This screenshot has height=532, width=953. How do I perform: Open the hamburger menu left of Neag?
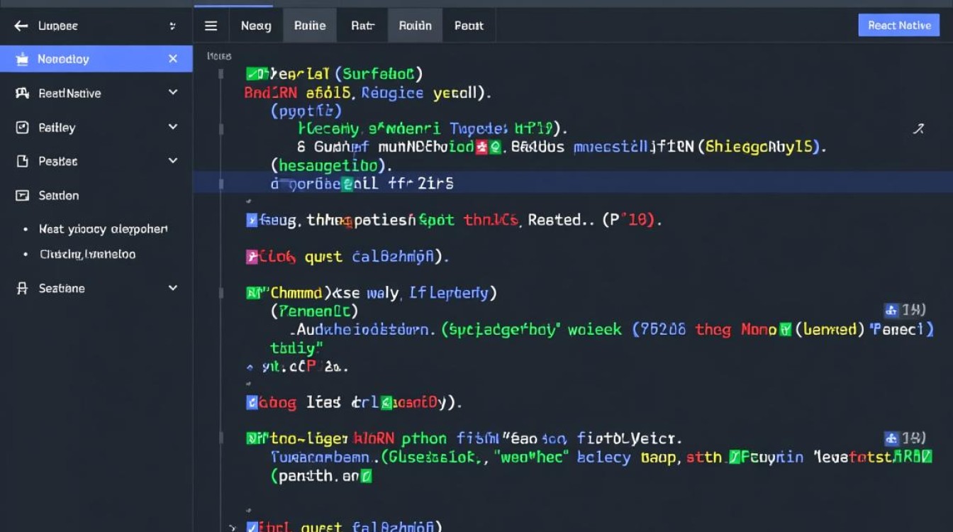[211, 26]
